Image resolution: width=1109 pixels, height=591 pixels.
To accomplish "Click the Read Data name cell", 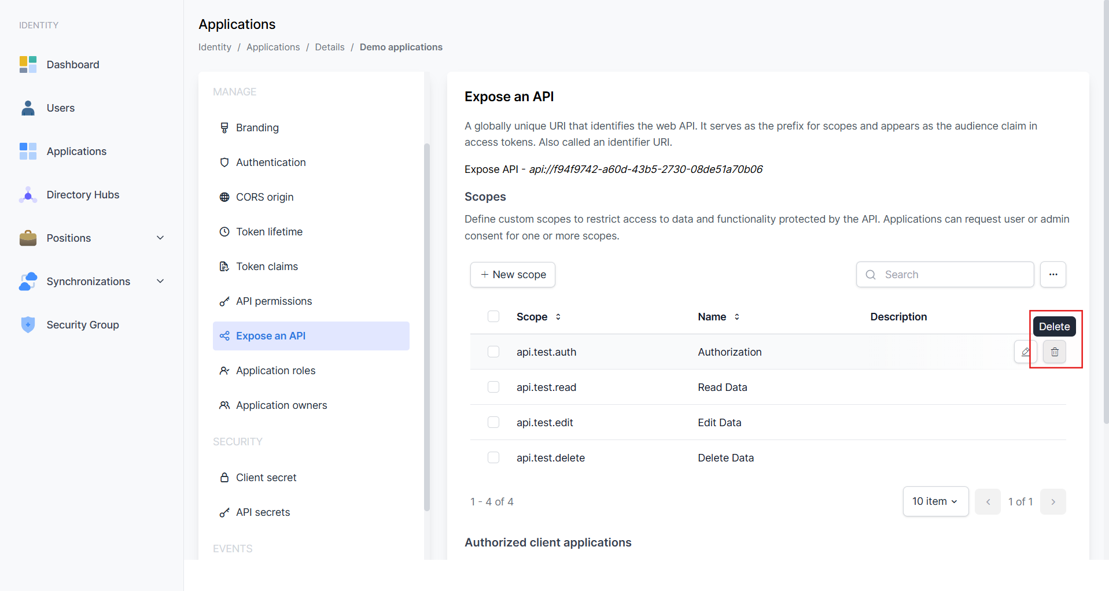I will (722, 387).
